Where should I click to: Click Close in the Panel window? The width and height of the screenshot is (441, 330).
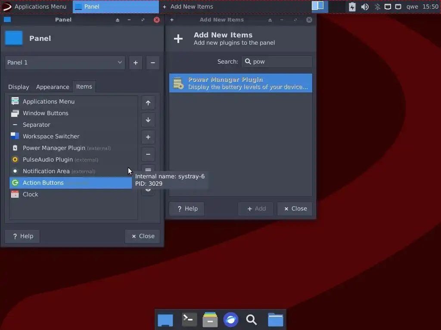[142, 236]
